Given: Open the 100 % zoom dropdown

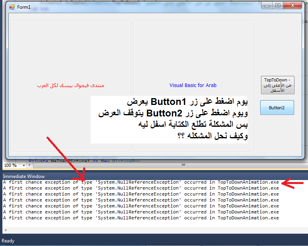Looking at the screenshot, I should pyautogui.click(x=23, y=165).
